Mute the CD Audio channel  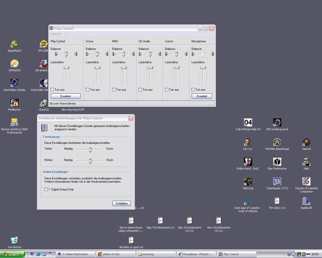coord(140,90)
